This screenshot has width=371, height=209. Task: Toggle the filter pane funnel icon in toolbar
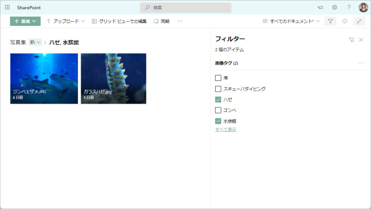[x=330, y=21]
